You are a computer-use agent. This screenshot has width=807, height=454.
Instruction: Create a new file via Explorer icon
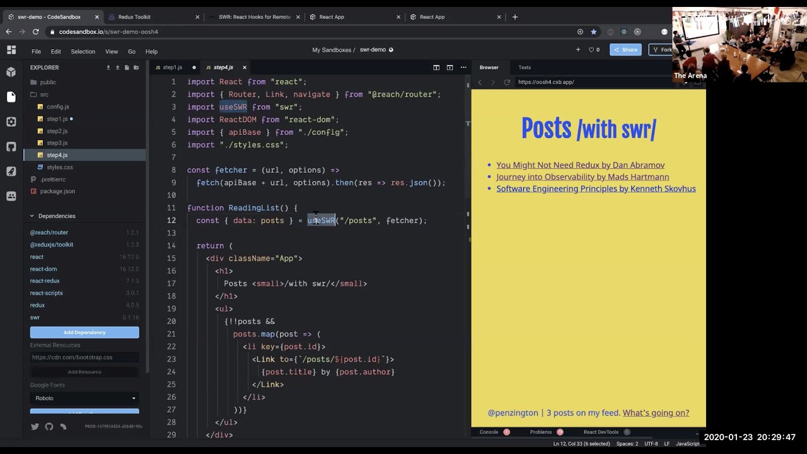(127, 67)
